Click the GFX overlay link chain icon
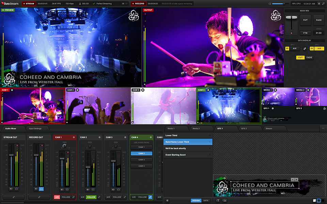The image size is (327, 204). click(305, 49)
